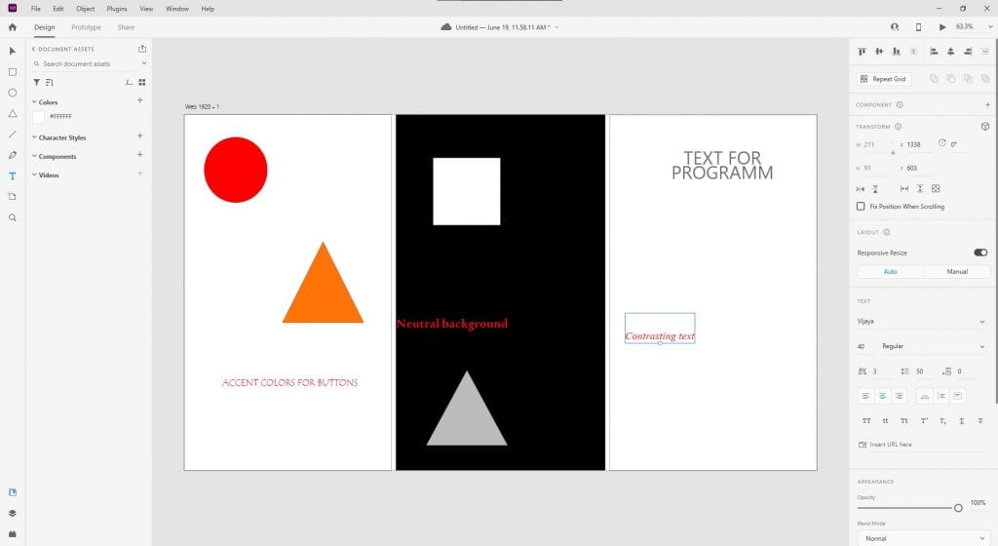Select the Text tool
This screenshot has width=998, height=546.
13,175
